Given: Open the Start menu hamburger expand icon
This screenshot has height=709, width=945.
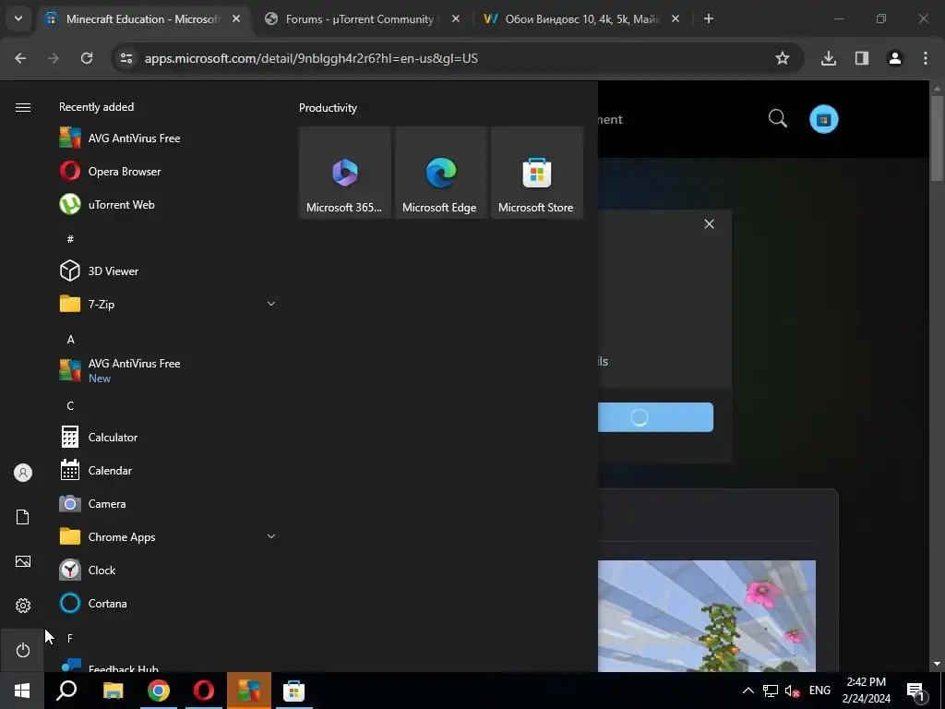Looking at the screenshot, I should 23,107.
